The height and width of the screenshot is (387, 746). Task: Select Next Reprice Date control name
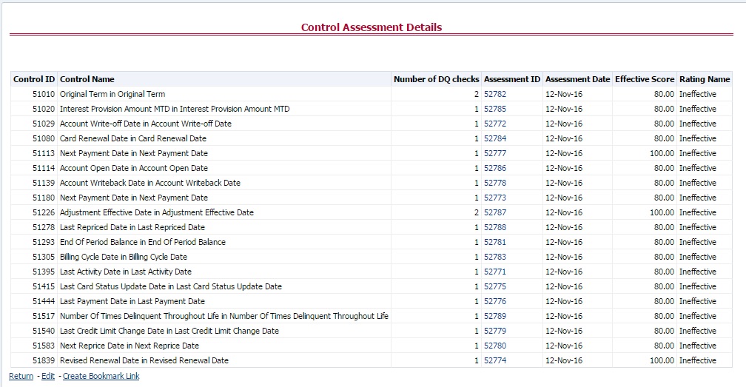pos(130,346)
